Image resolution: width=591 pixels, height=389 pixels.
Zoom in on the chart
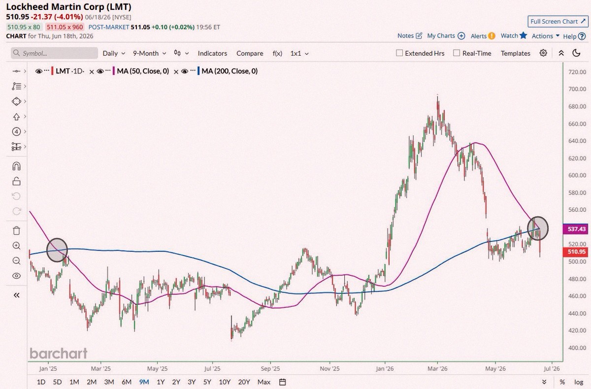coord(16,246)
